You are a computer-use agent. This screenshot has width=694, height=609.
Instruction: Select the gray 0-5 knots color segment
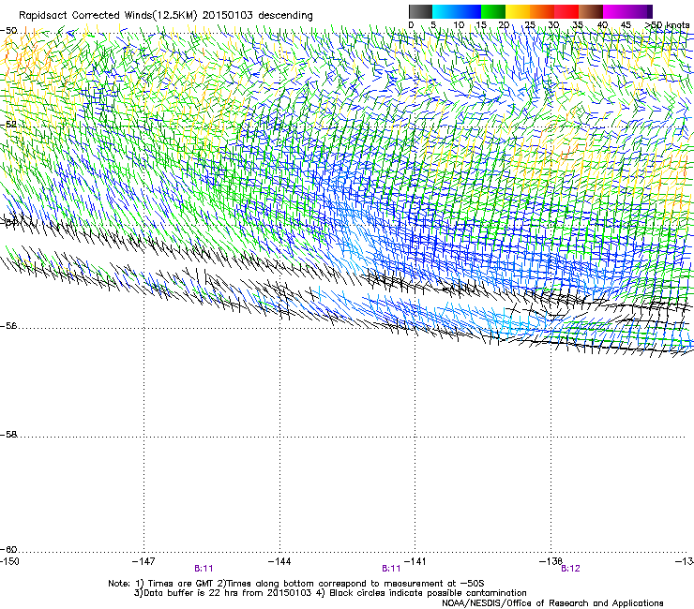tap(420, 11)
